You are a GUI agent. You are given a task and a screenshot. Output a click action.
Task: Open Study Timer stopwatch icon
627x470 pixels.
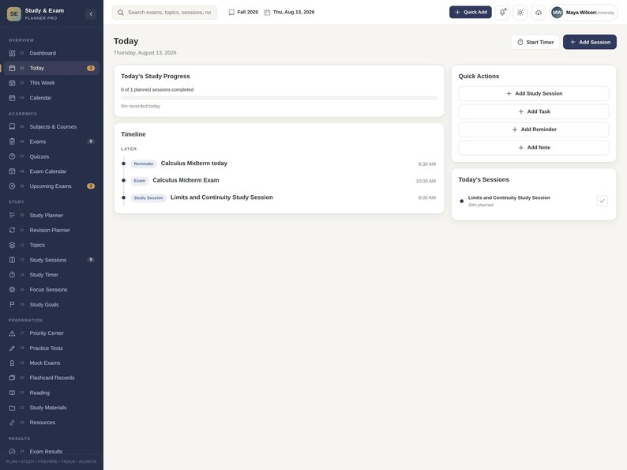[x=12, y=275]
